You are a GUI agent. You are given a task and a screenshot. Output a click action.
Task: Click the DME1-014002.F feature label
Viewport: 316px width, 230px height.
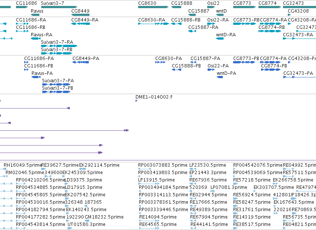[154, 97]
